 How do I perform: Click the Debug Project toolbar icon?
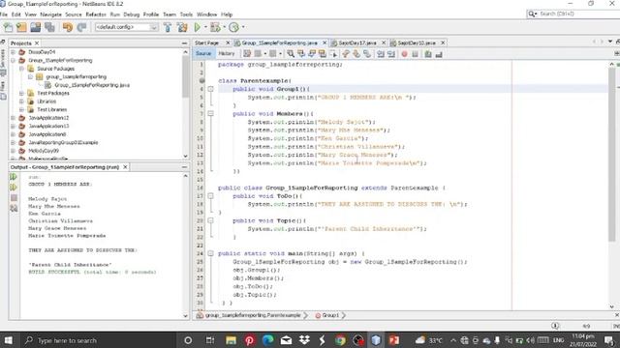tap(215, 27)
